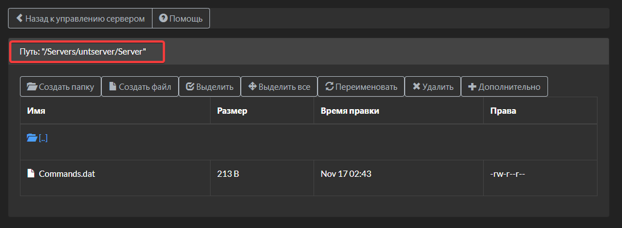This screenshot has height=228, width=622.
Task: Click the file icon on Создать файл
Action: (x=113, y=86)
